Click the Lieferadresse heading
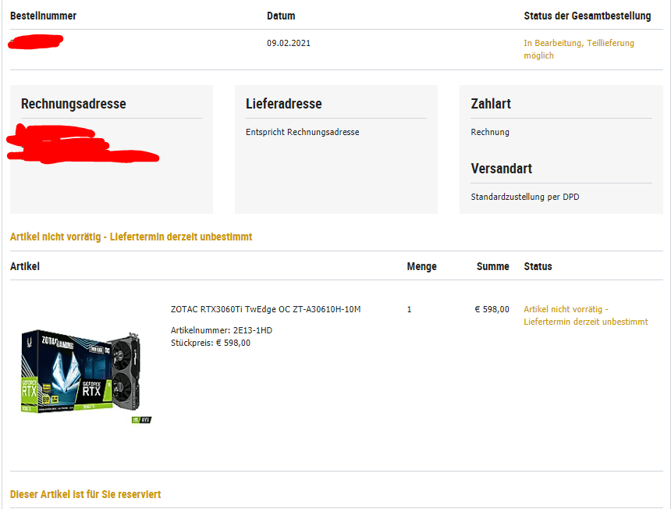This screenshot has width=671, height=509. (x=284, y=104)
